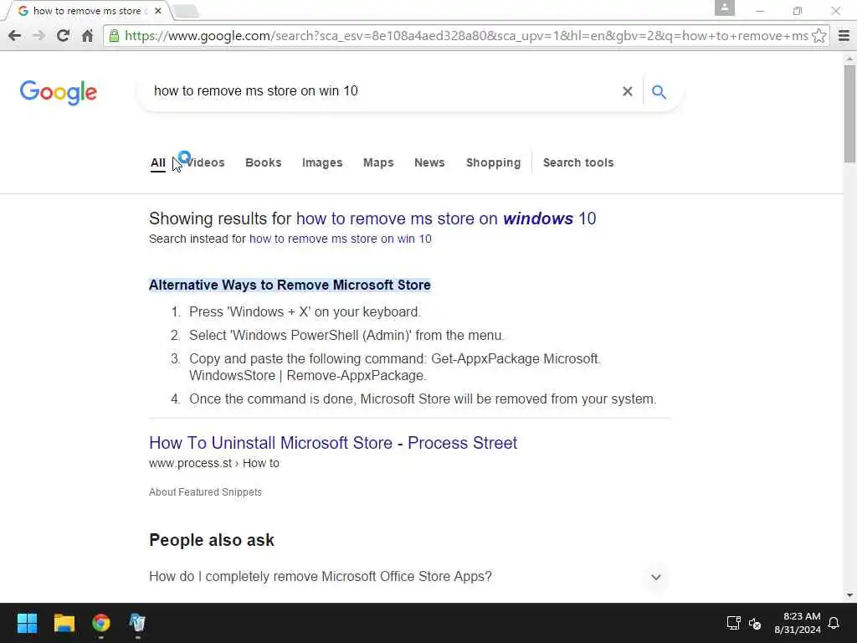Close the Google search tab
This screenshot has height=643, width=857.
(x=158, y=10)
